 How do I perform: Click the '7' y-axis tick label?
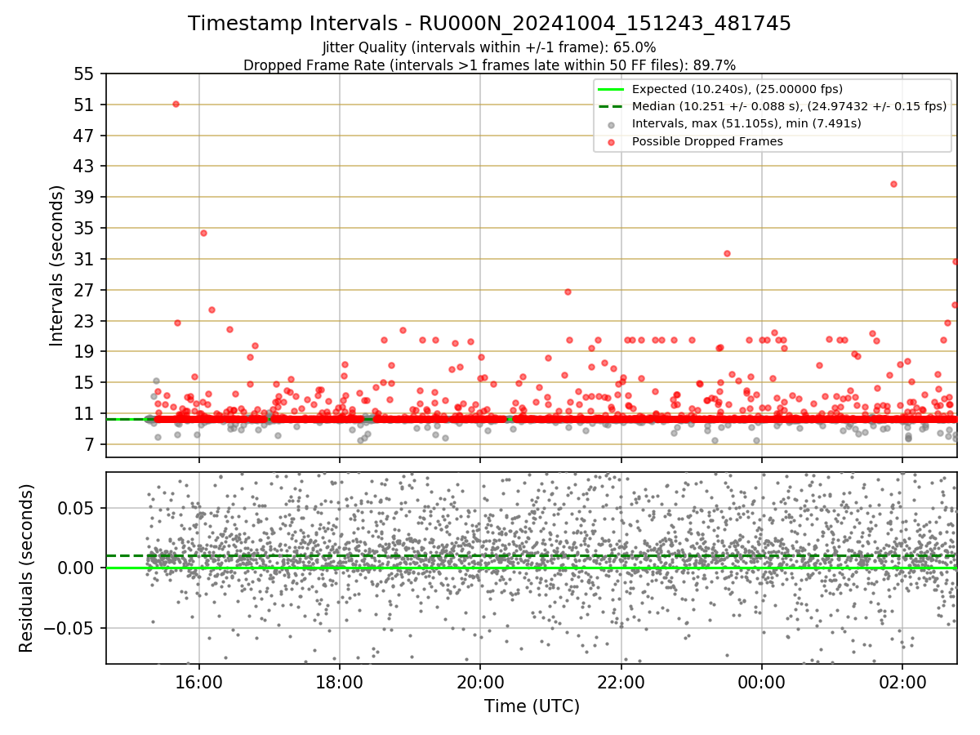(x=91, y=445)
